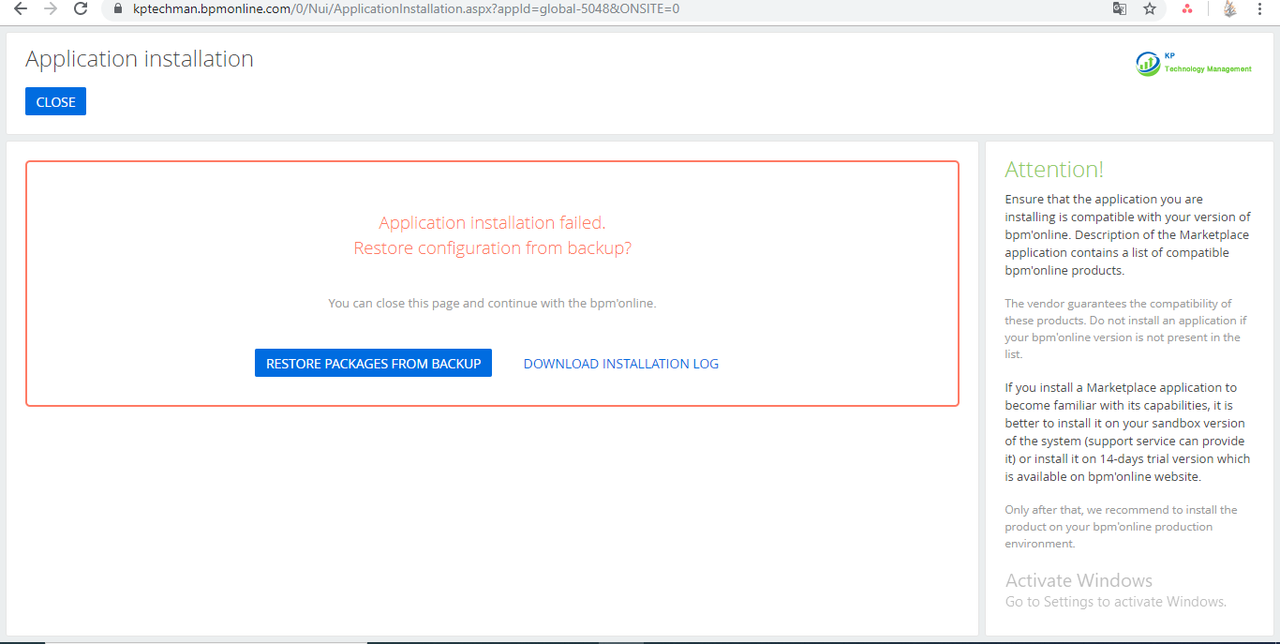Click RESTORE PACKAGES FROM BACKUP button
Screen dimensions: 1280x644
click(373, 364)
